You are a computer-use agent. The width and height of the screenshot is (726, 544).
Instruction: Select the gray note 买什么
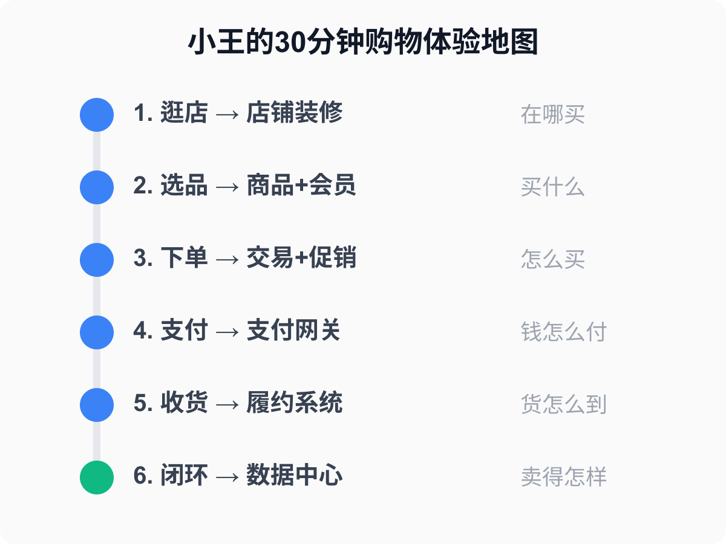click(552, 187)
